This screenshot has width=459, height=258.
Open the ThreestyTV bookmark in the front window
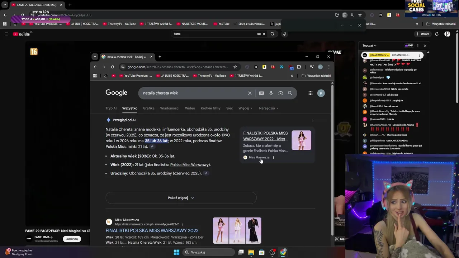click(209, 76)
